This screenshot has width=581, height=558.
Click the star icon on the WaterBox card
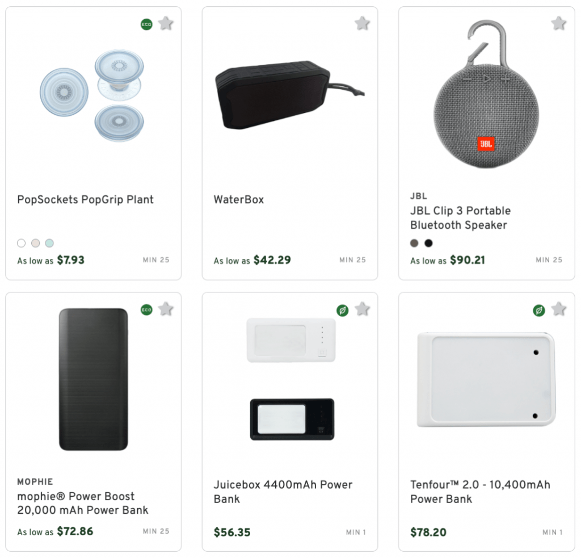(362, 24)
